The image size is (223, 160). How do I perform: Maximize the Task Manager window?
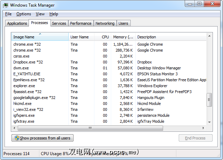pos(199,4)
